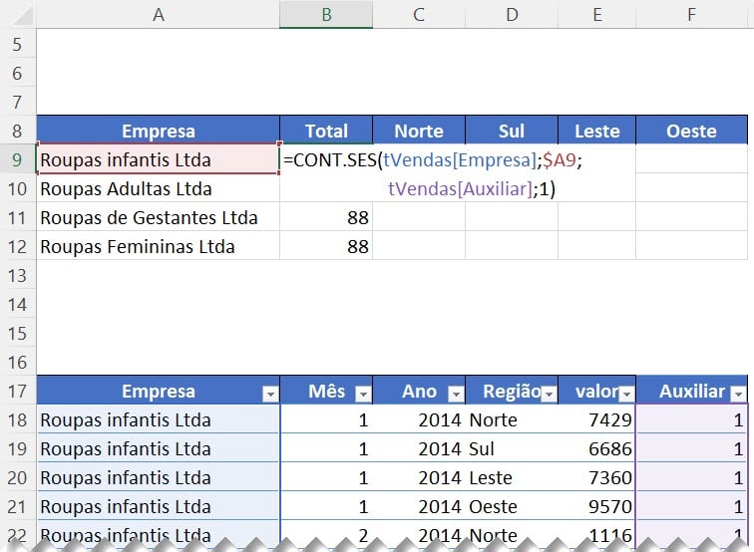Select row 9 header
754x552 pixels.
tap(18, 159)
